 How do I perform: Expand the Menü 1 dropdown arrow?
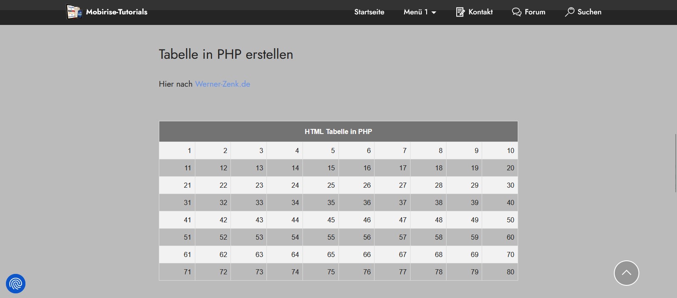click(434, 13)
